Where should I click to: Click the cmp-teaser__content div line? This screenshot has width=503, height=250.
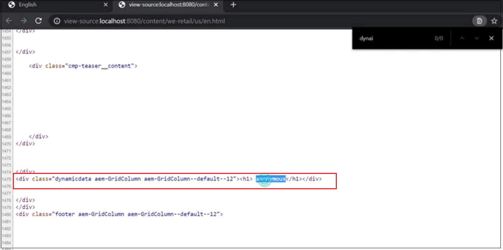click(x=83, y=66)
